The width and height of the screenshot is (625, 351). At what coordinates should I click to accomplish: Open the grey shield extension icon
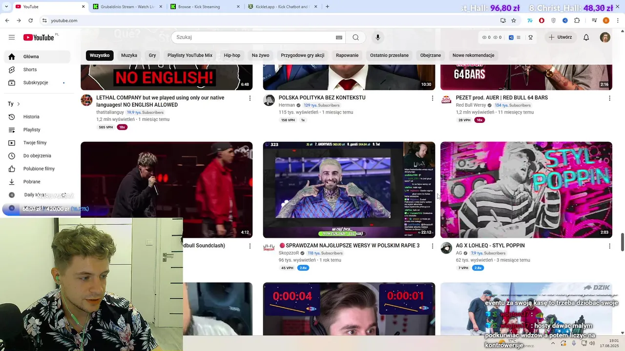coord(553,20)
